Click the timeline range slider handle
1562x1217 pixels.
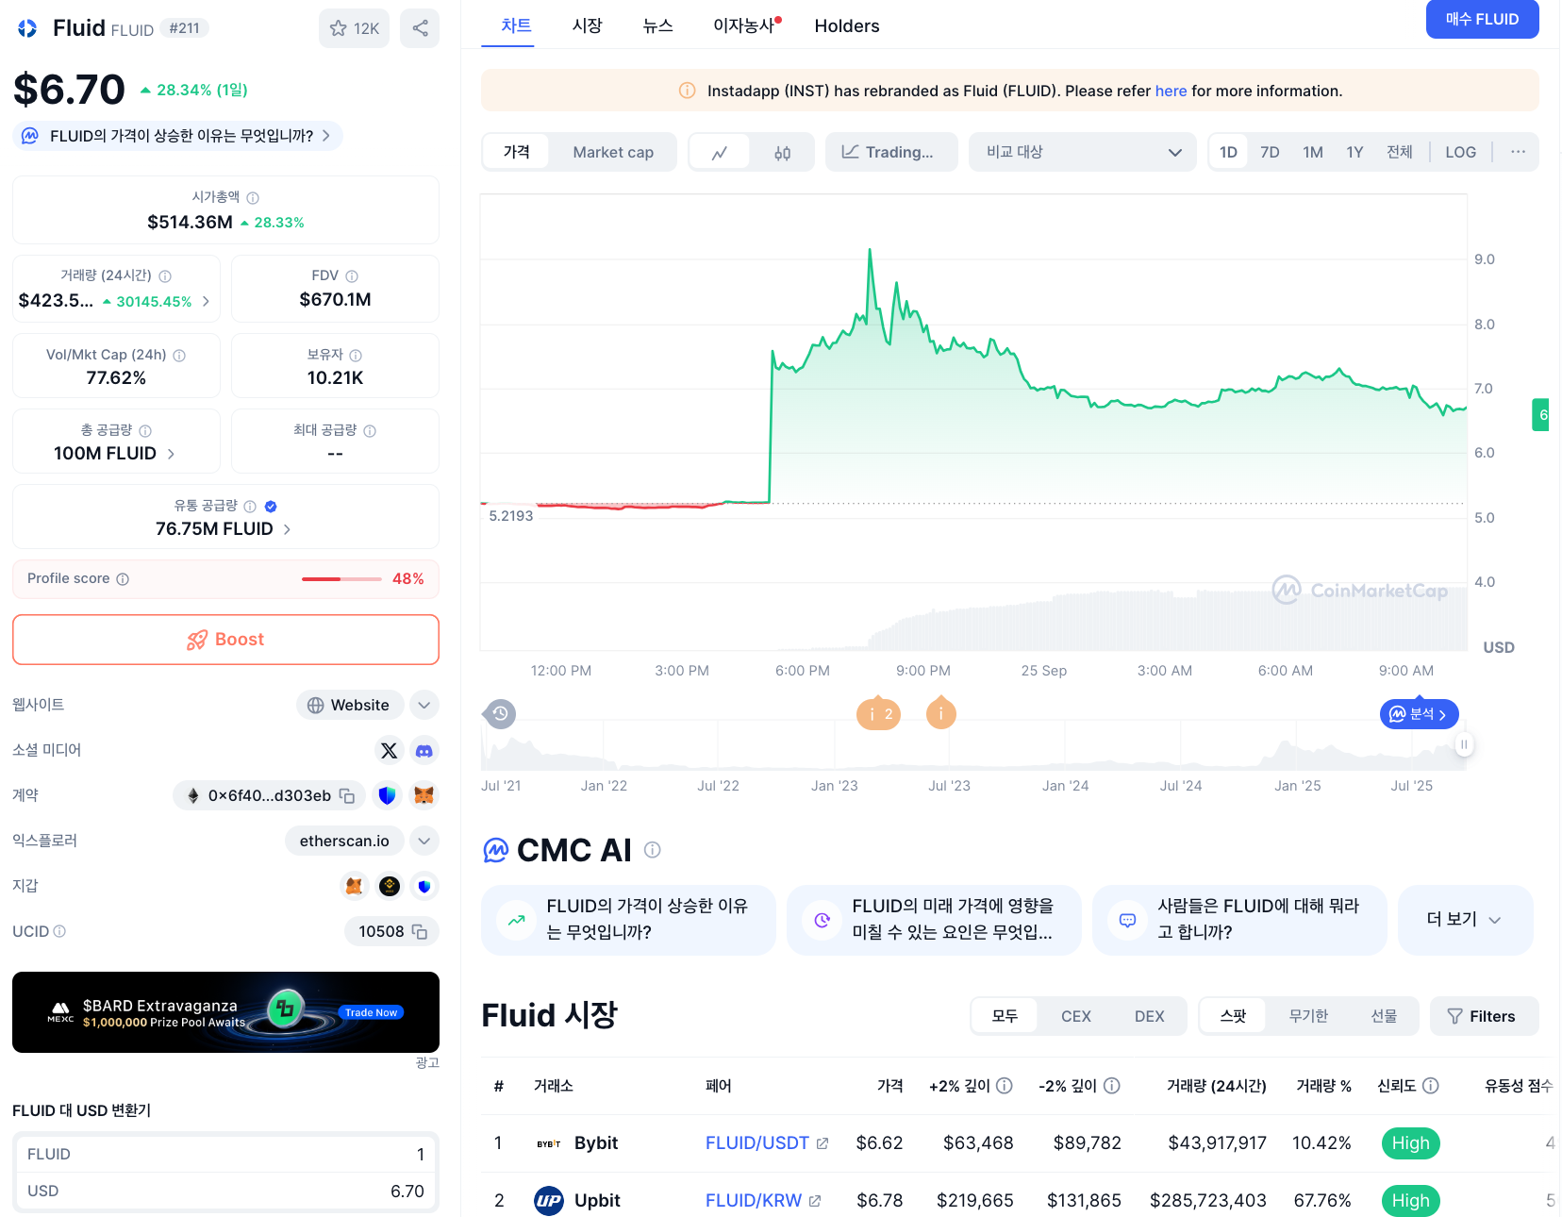(x=1464, y=744)
